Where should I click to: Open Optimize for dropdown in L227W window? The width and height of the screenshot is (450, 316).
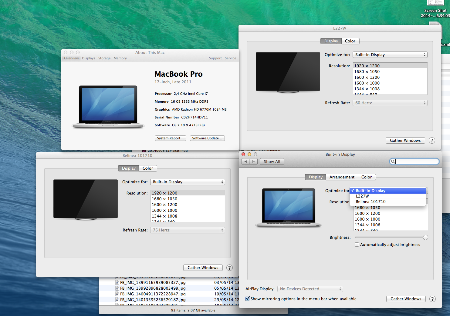390,55
